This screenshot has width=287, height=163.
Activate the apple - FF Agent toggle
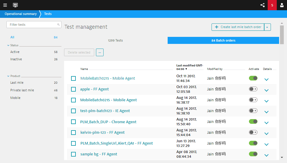[x=253, y=89]
